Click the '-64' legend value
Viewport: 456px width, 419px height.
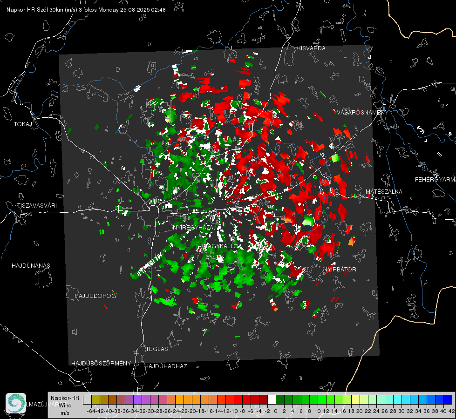[91, 411]
